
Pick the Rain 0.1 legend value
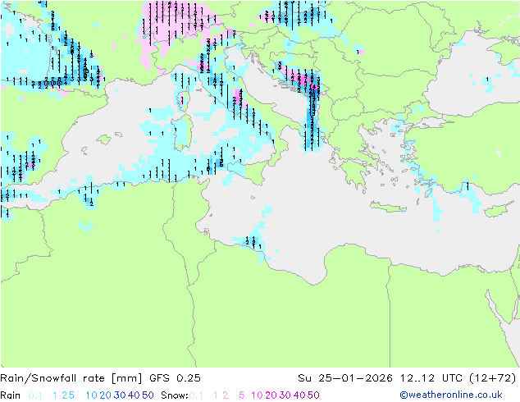35,395
